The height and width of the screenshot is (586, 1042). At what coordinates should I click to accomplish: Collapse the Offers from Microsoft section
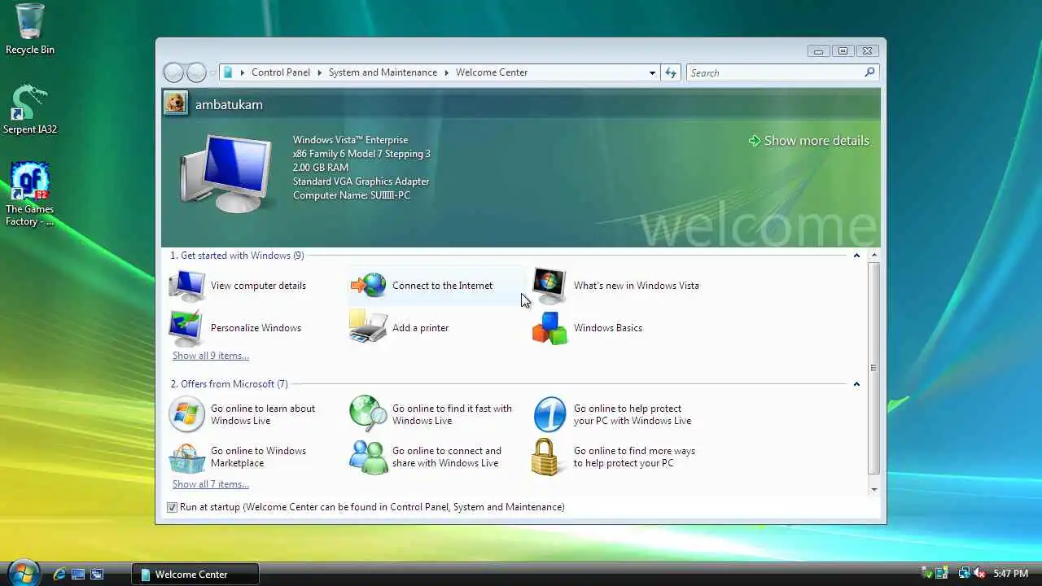pos(856,384)
